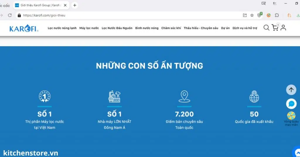Click Quốc gia đã xuất khẩu text

click(254, 122)
